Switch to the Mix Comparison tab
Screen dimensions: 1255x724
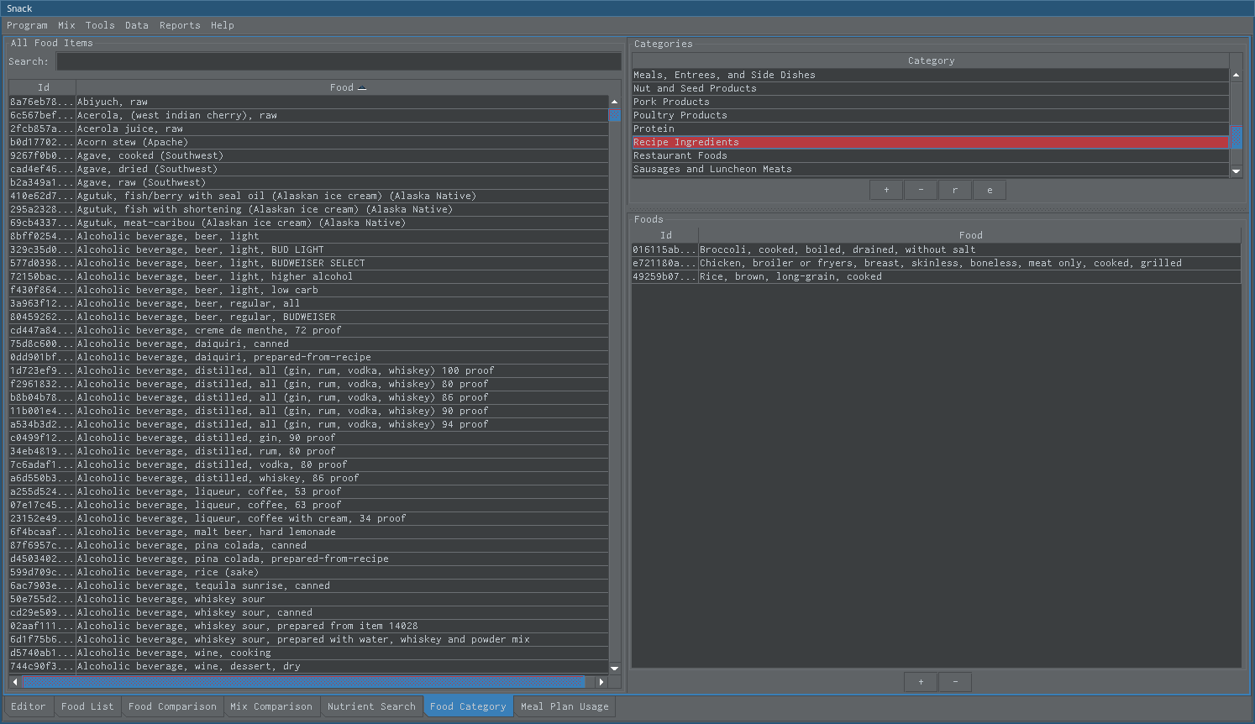tap(271, 706)
